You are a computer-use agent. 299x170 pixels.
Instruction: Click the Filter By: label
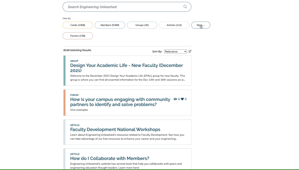coord(67,19)
